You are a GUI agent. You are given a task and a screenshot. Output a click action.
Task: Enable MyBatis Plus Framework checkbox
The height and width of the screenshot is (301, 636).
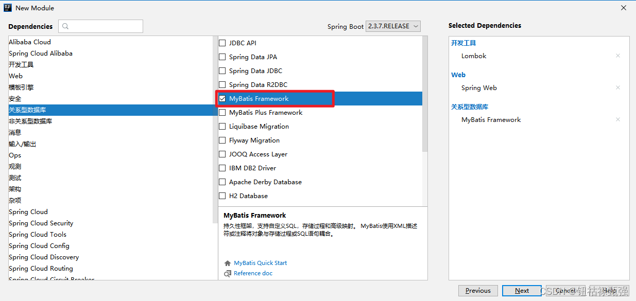tap(222, 112)
